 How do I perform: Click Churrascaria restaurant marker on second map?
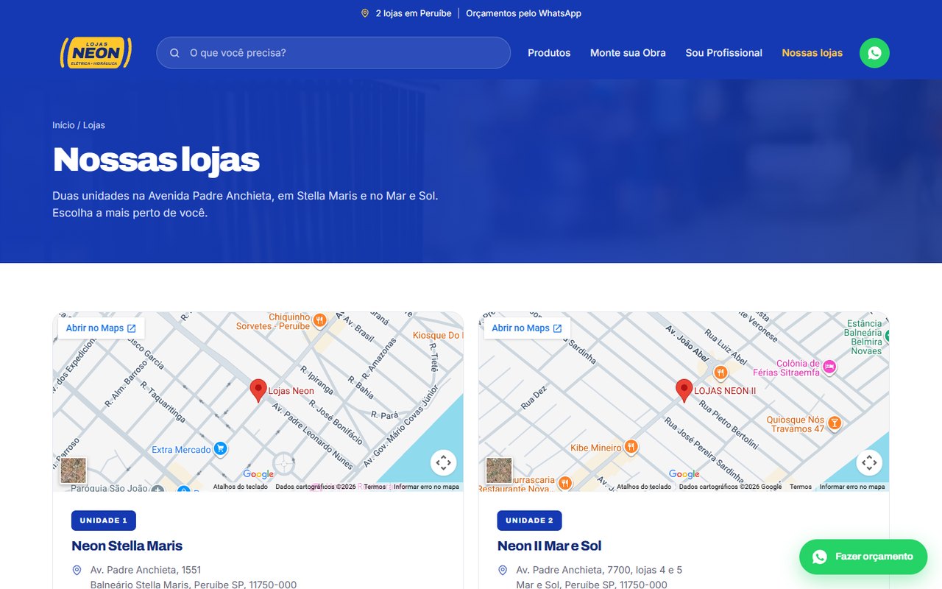[564, 482]
